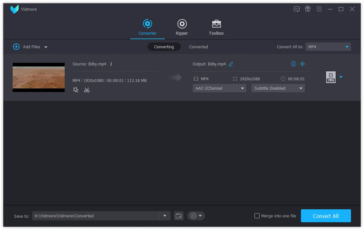
Task: Open the gear preferences icon
Action: point(193,216)
